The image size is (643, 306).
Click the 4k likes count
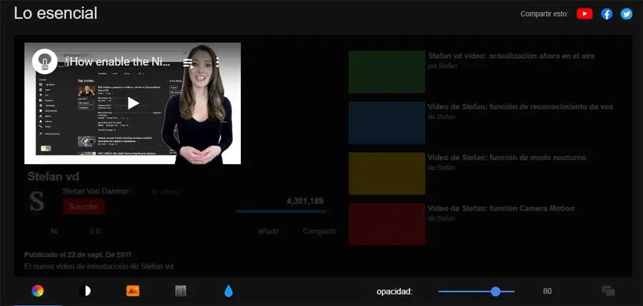[x=54, y=231]
